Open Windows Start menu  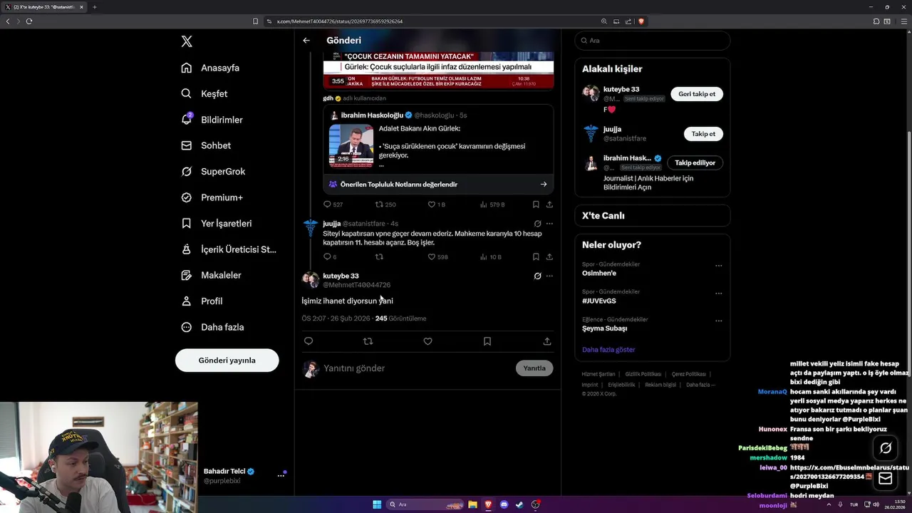click(x=377, y=504)
